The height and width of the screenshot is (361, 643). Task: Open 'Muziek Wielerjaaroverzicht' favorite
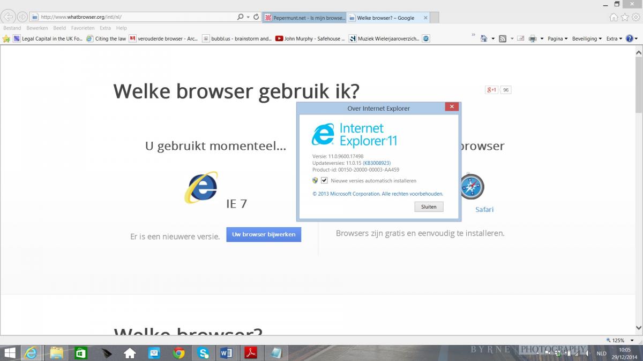[x=384, y=39]
